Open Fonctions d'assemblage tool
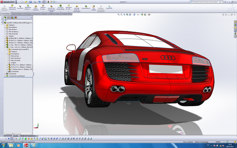Image resolution: width=237 pixels, height=148 pixels. click(x=60, y=7)
